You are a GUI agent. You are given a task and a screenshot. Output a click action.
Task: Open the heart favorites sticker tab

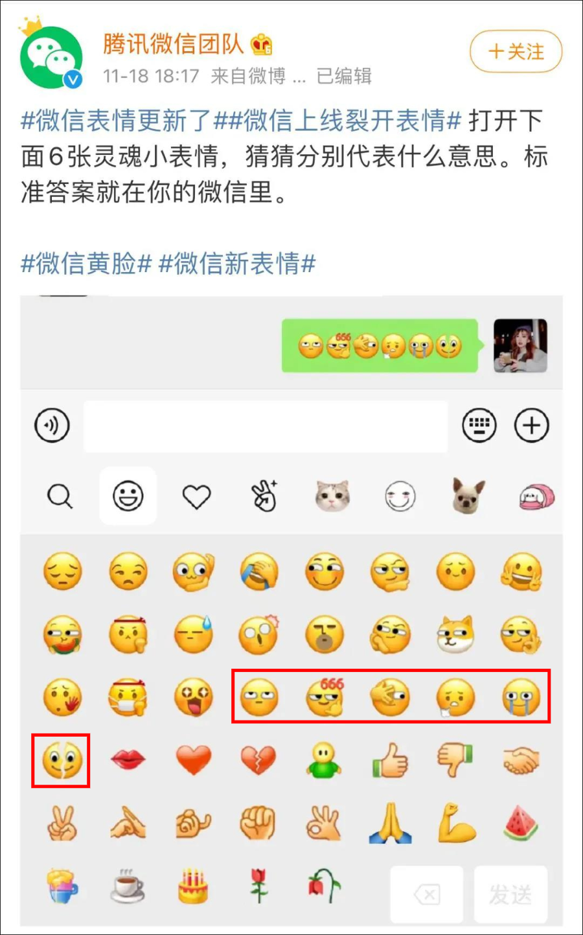tap(196, 497)
